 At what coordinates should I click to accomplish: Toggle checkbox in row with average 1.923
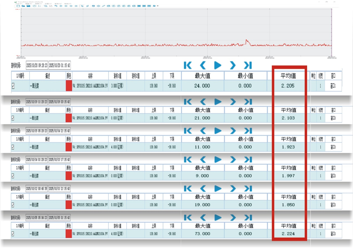pyautogui.click(x=13, y=147)
